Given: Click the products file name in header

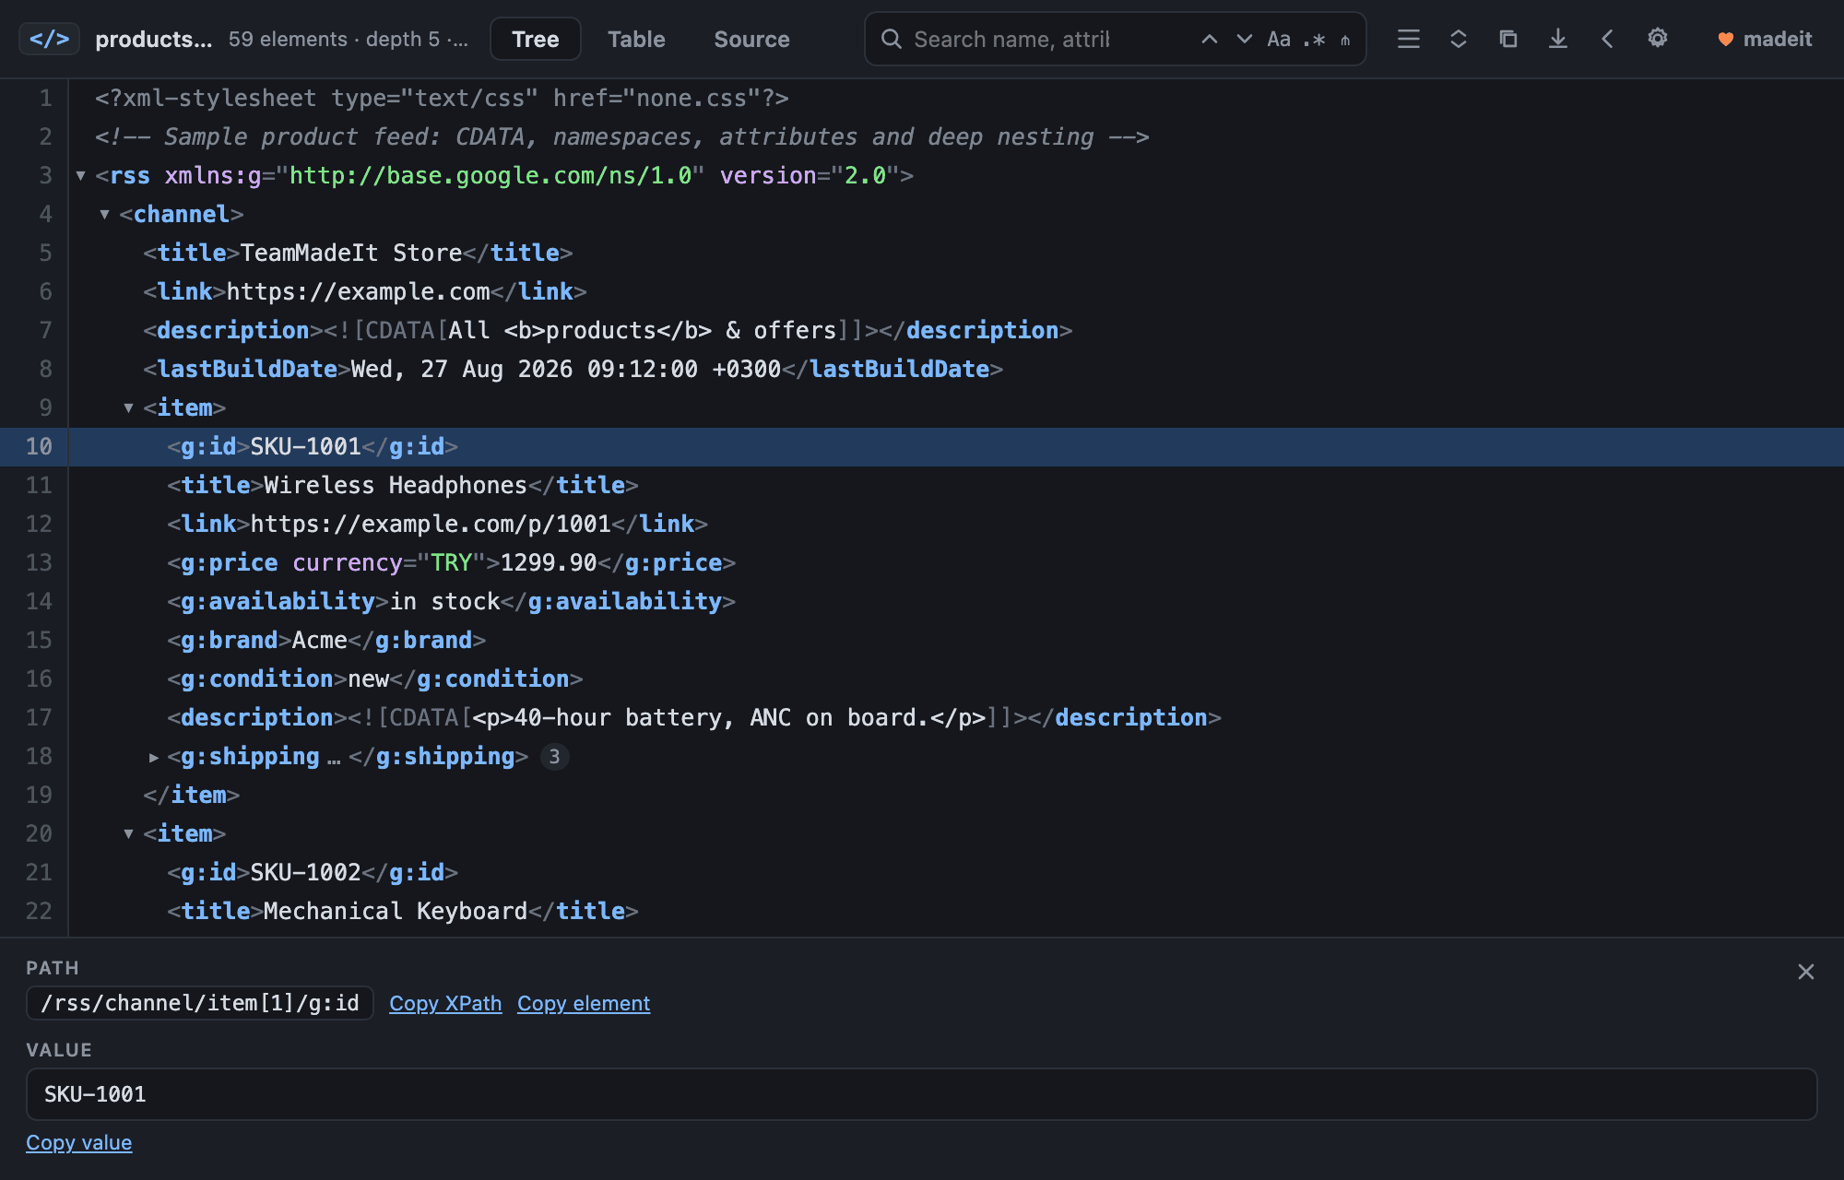Looking at the screenshot, I should pyautogui.click(x=154, y=39).
